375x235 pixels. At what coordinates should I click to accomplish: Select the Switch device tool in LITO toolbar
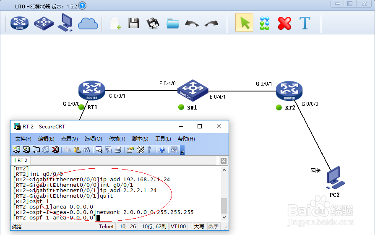tap(44, 23)
